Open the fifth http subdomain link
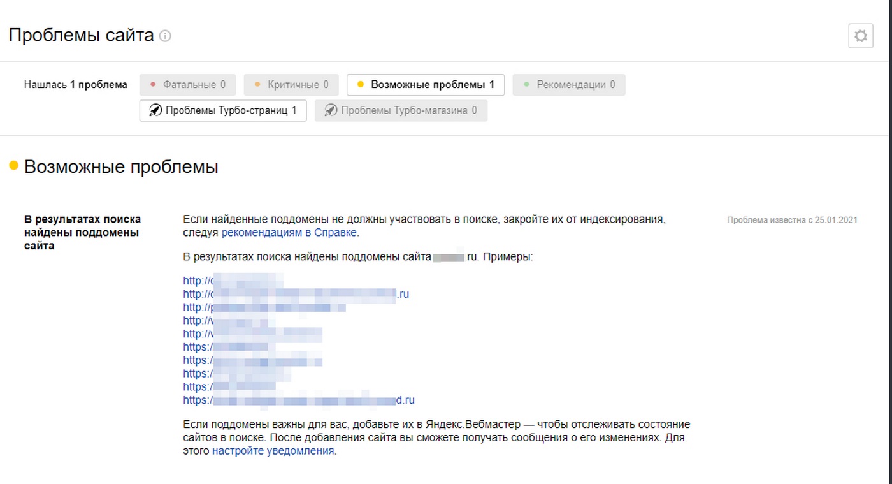 (252, 334)
